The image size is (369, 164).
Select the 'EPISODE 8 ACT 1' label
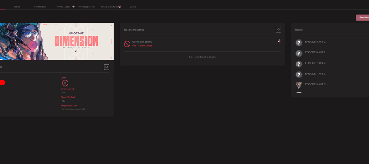click(315, 52)
